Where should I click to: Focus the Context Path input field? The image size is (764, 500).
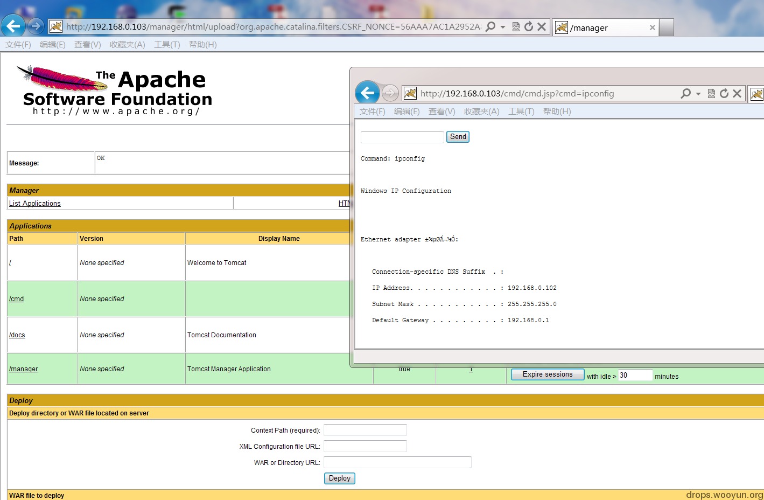coord(365,430)
